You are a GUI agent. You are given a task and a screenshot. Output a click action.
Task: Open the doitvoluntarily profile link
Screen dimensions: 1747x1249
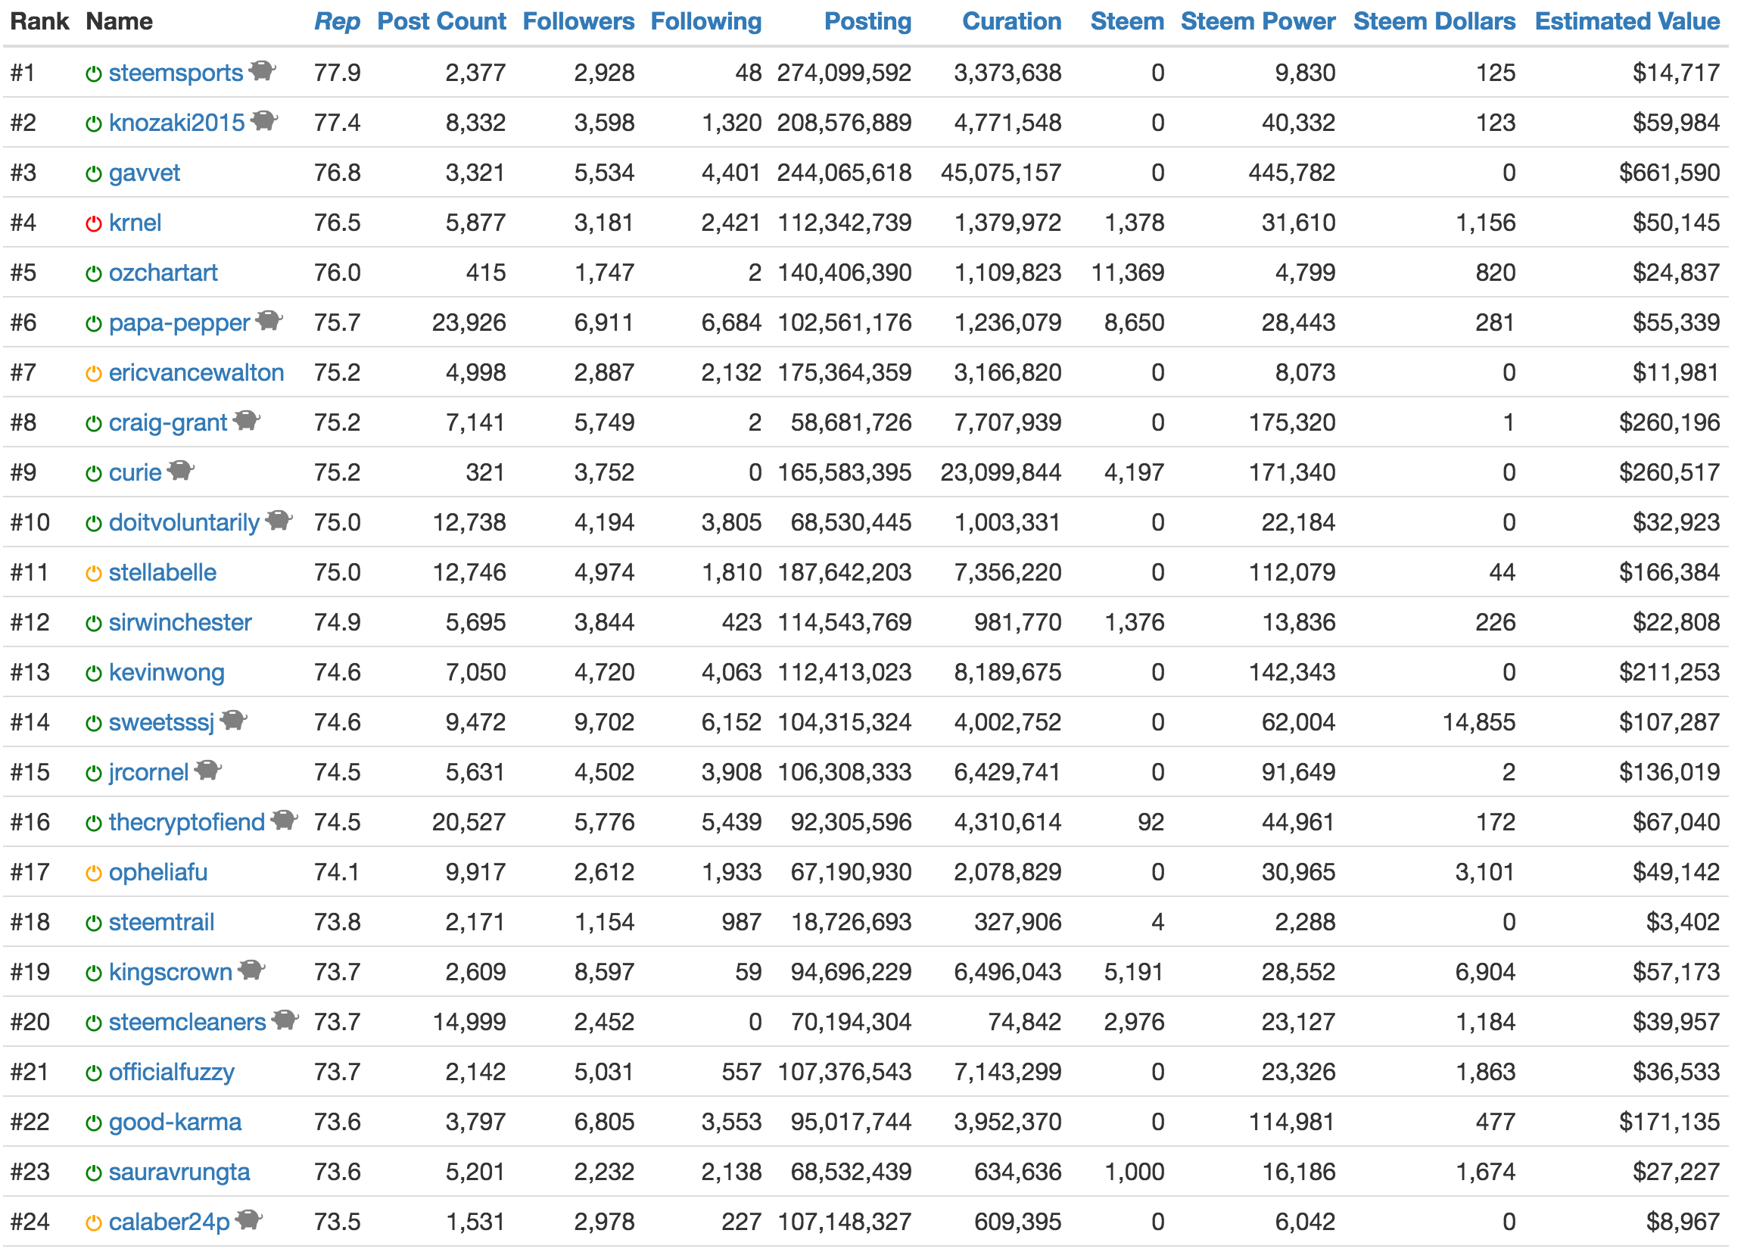coord(185,523)
